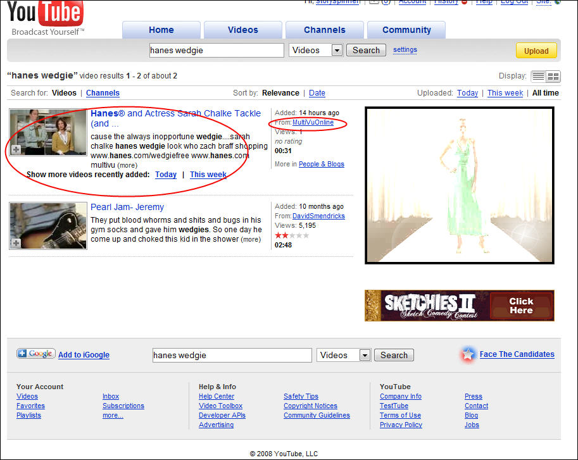
Task: Search for Channels instead of Videos
Action: (103, 93)
